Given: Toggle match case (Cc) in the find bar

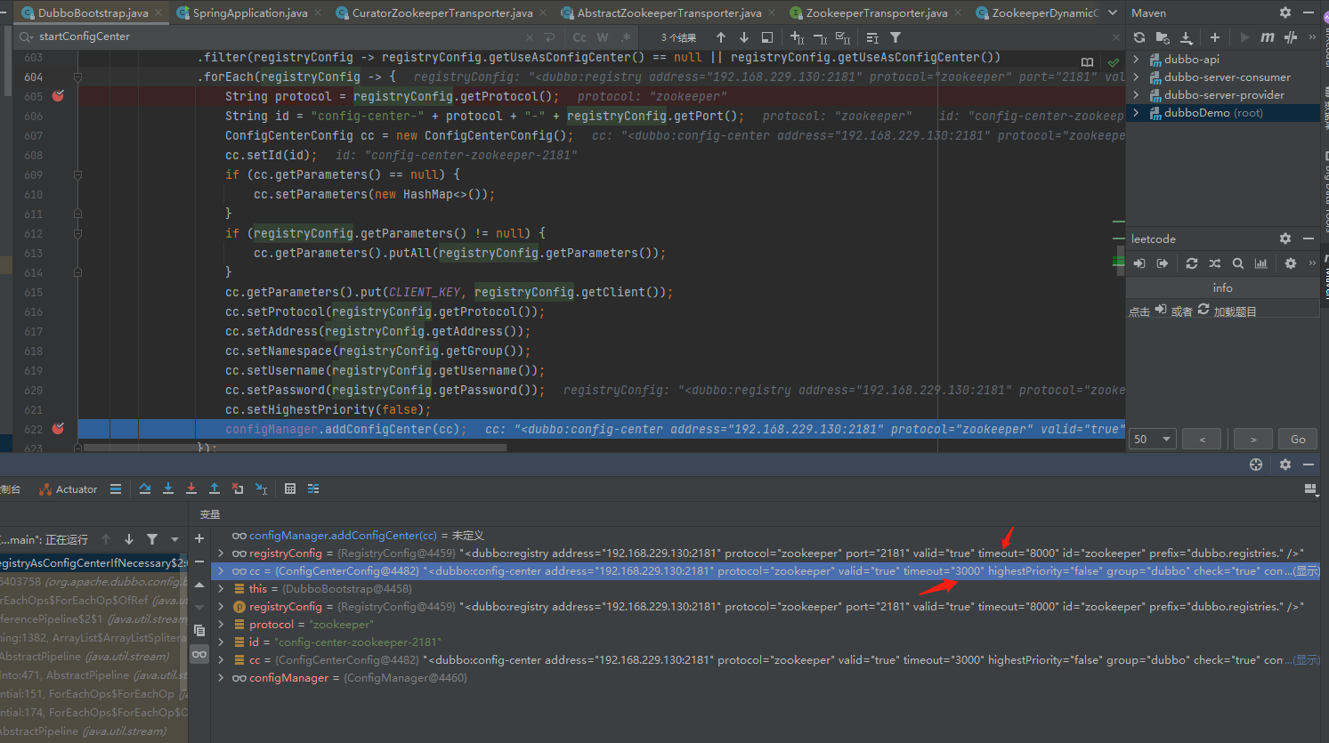Looking at the screenshot, I should tap(579, 37).
